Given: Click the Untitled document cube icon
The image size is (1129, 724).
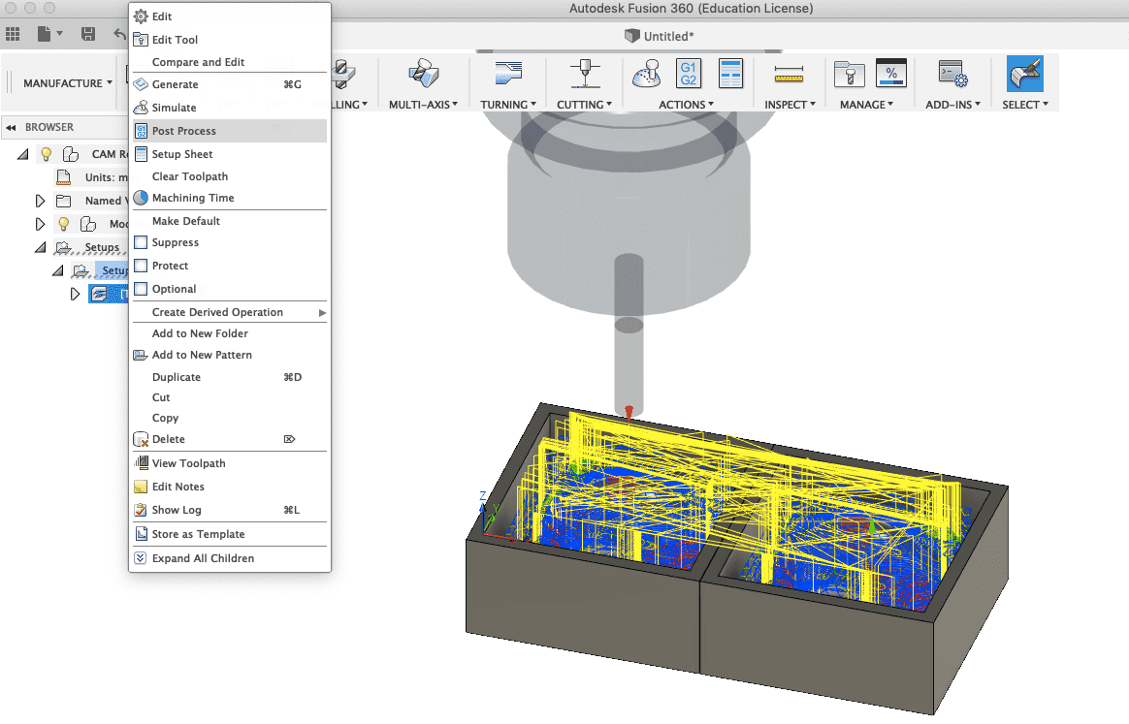Looking at the screenshot, I should click(x=632, y=36).
